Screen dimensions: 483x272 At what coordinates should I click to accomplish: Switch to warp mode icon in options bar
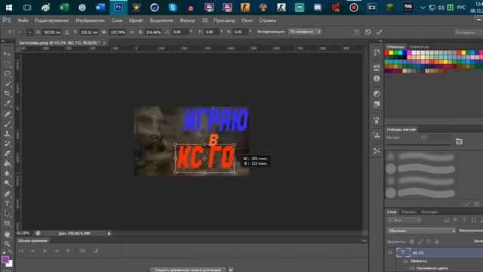(356, 32)
